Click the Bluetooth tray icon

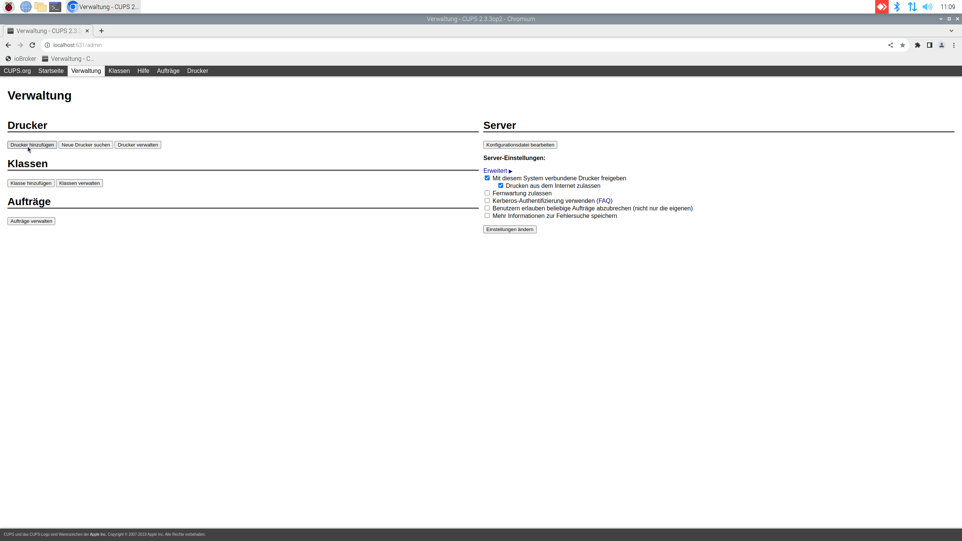point(897,7)
